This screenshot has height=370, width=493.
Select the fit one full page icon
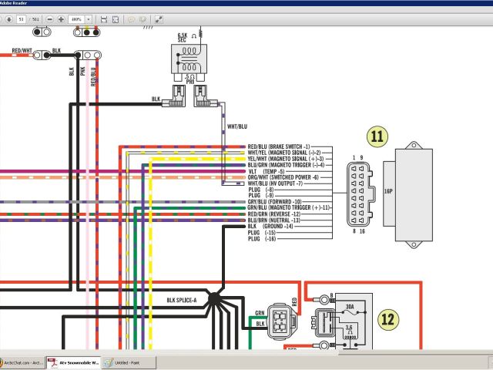tap(116, 18)
